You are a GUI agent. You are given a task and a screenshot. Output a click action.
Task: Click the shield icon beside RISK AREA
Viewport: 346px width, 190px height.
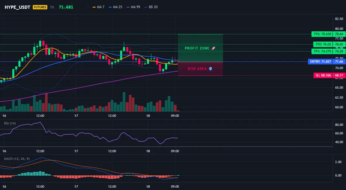point(210,69)
